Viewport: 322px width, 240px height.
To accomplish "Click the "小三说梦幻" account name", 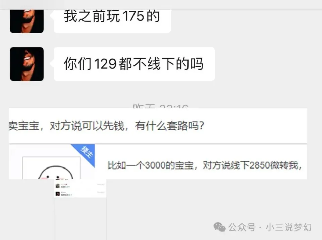I will (289, 227).
